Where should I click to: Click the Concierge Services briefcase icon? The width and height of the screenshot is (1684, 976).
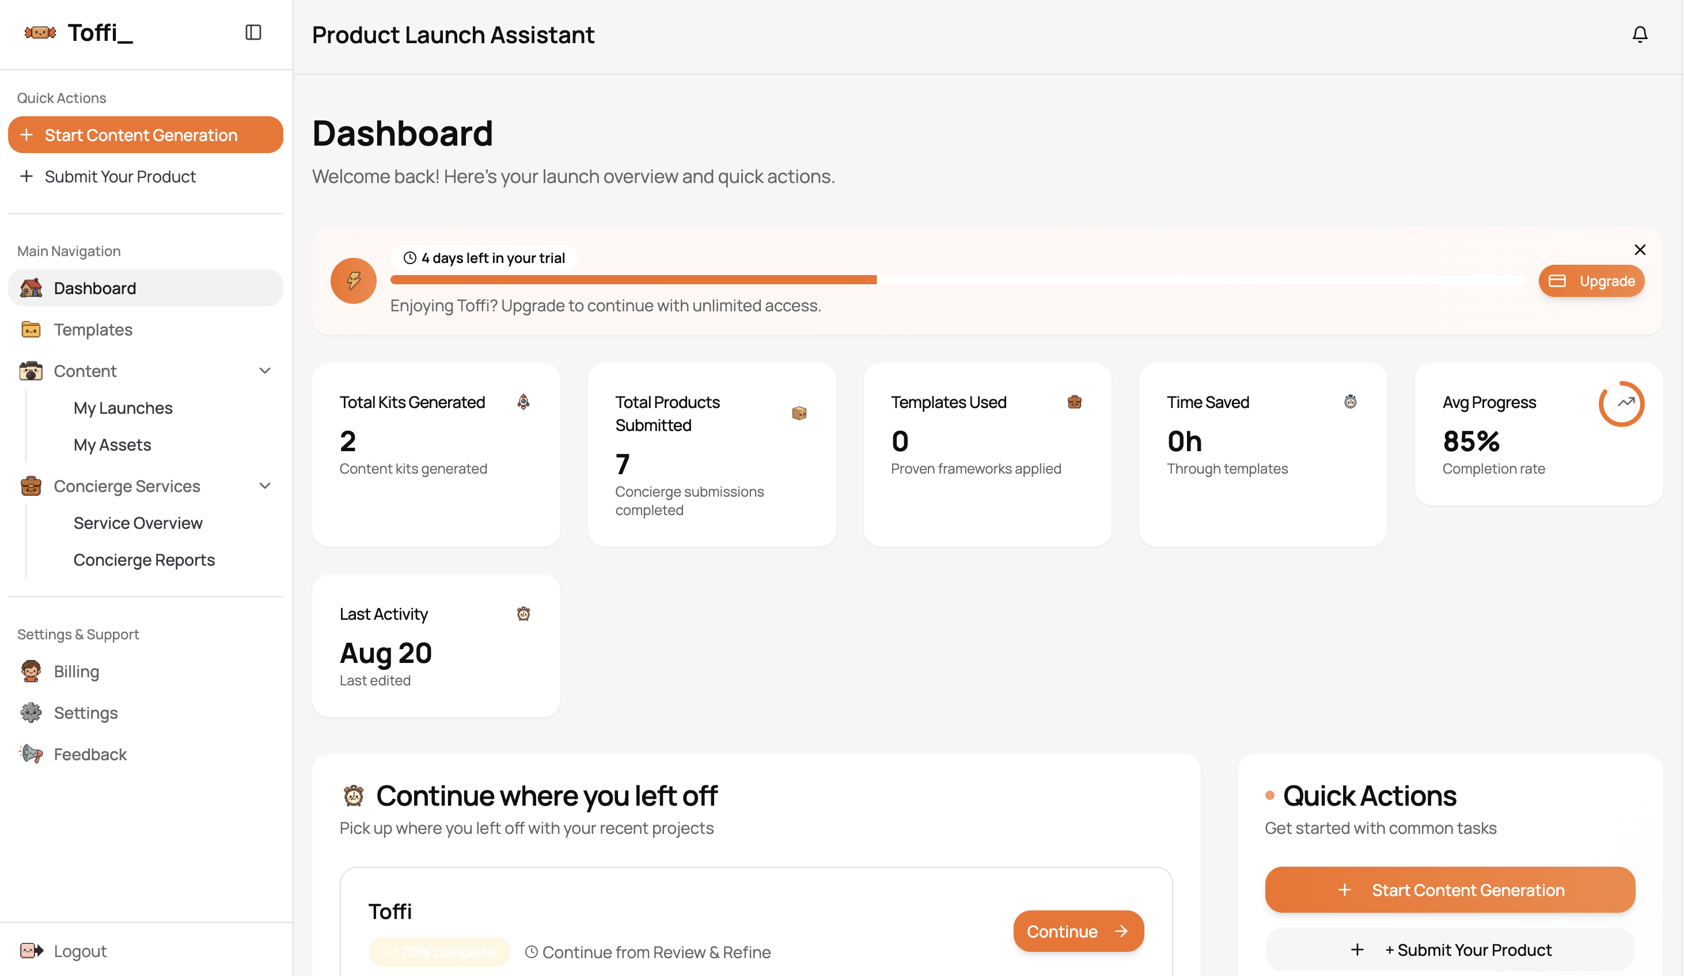tap(31, 486)
